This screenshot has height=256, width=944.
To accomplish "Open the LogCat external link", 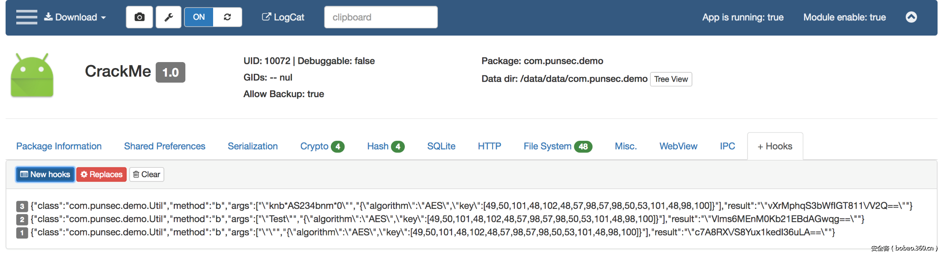I will point(283,17).
